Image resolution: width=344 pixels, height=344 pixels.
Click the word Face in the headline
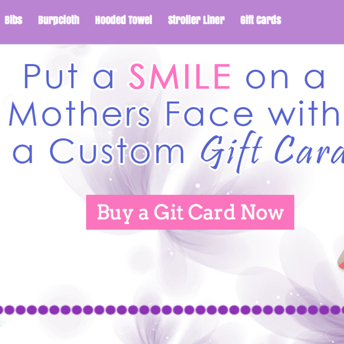[210, 114]
